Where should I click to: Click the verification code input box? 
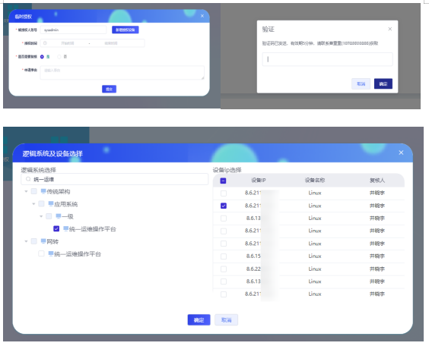(327, 59)
